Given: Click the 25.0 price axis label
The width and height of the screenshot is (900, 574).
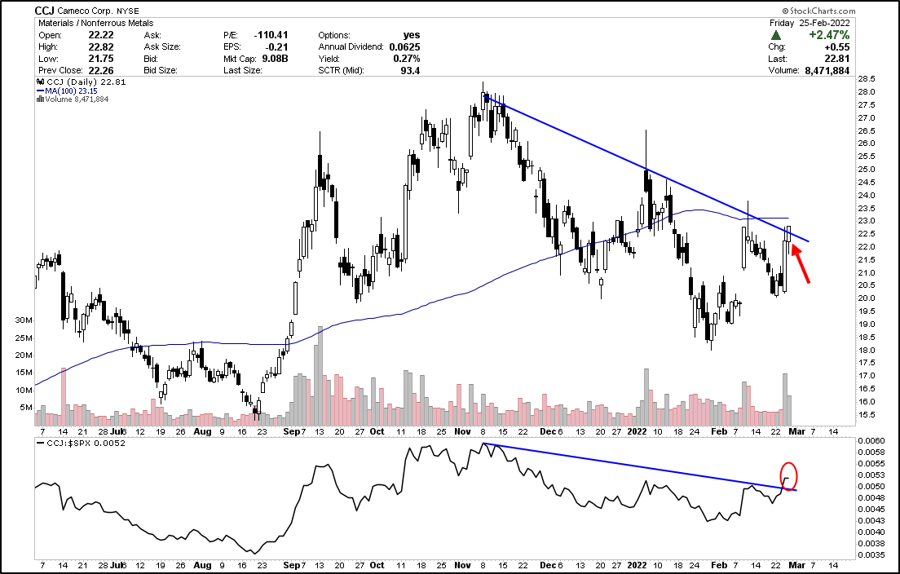Looking at the screenshot, I should 867,170.
